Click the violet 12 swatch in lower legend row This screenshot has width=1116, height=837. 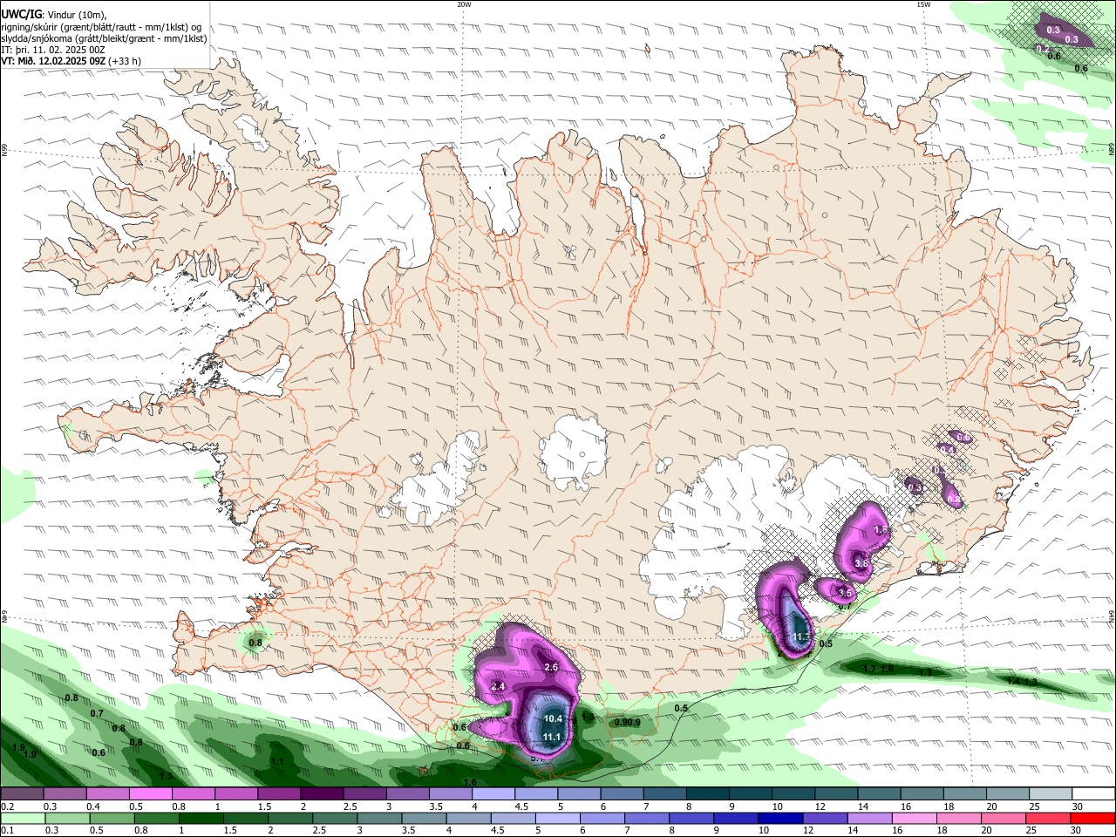(x=825, y=818)
